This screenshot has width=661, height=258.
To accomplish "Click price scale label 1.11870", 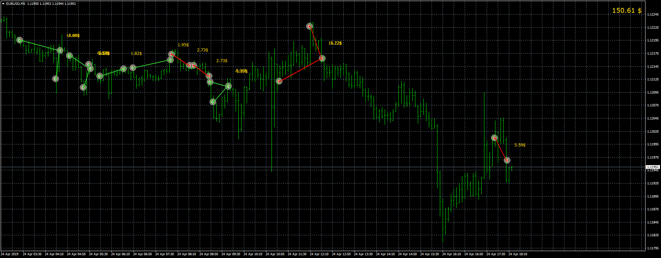I will [653, 209].
